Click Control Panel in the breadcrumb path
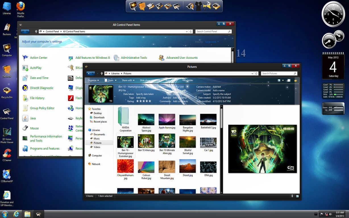The width and height of the screenshot is (349, 218). [x=53, y=32]
